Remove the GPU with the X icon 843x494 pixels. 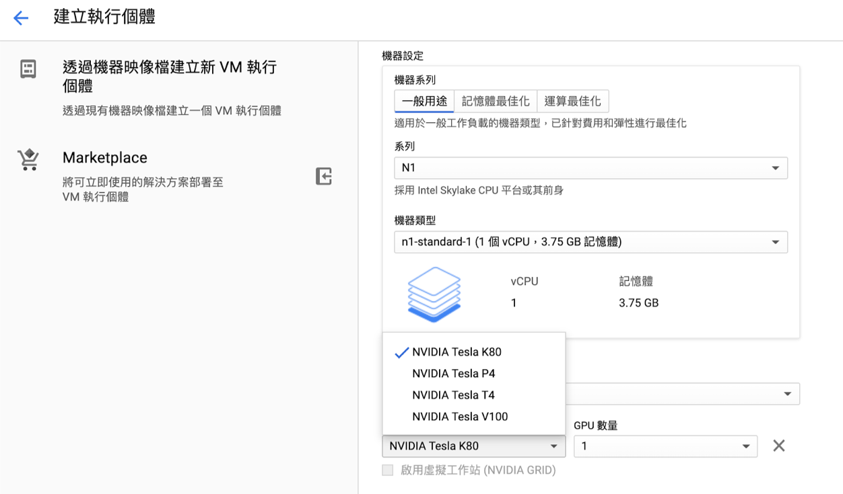[x=779, y=446]
